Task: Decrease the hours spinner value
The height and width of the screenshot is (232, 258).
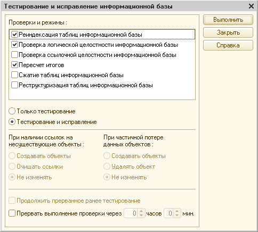Action: click(x=141, y=215)
